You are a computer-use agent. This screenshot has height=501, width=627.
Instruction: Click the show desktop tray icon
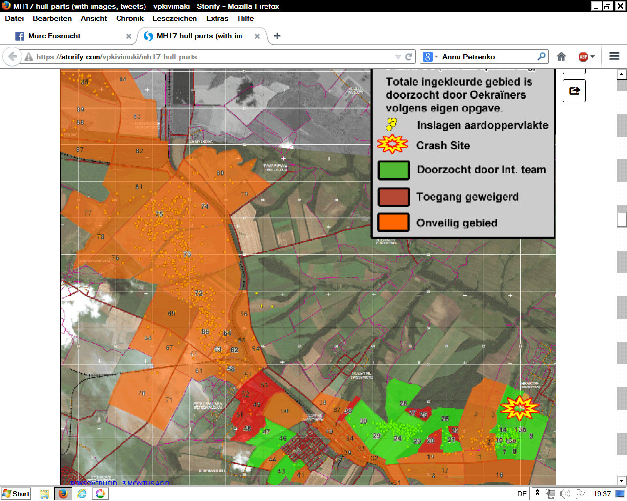click(x=620, y=494)
